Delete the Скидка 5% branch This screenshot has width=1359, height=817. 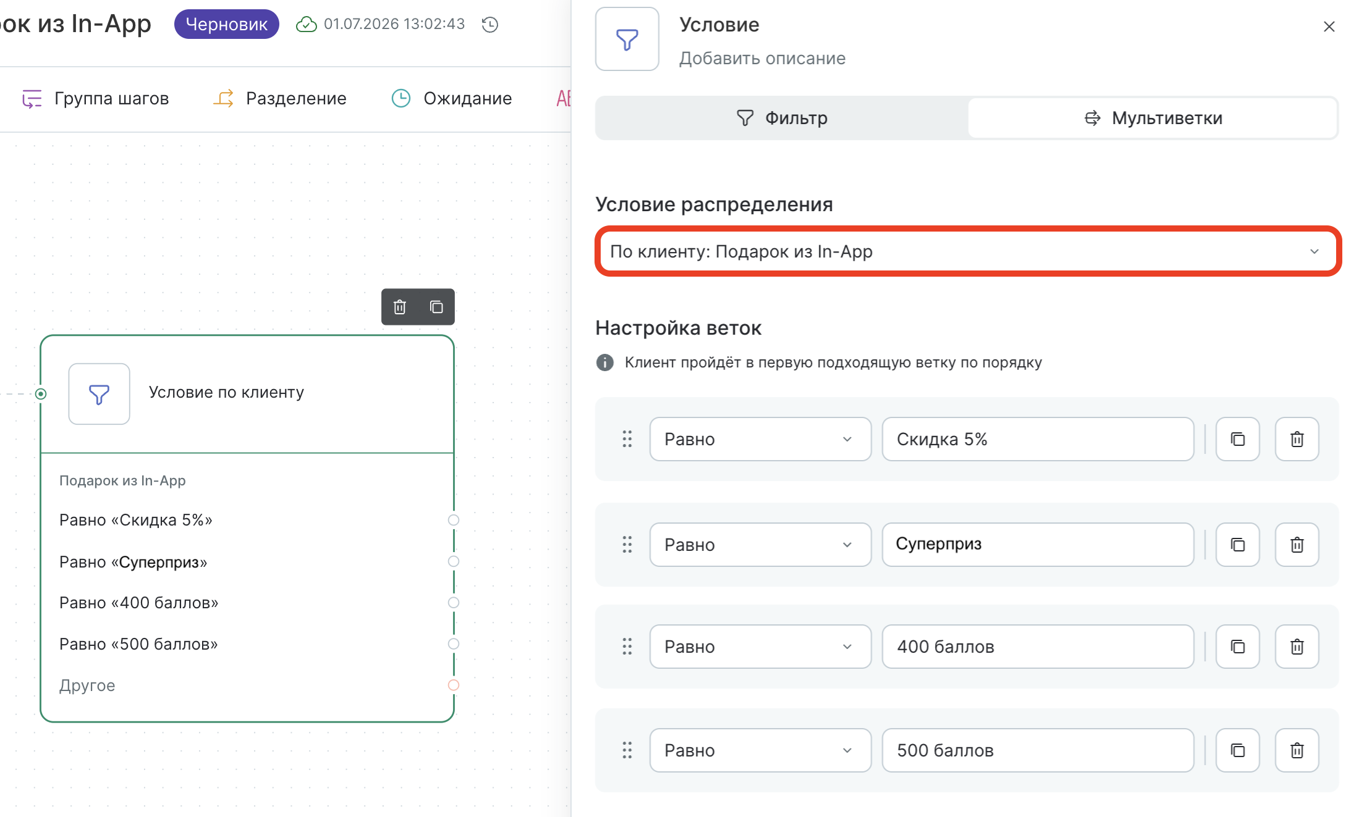[x=1297, y=439]
